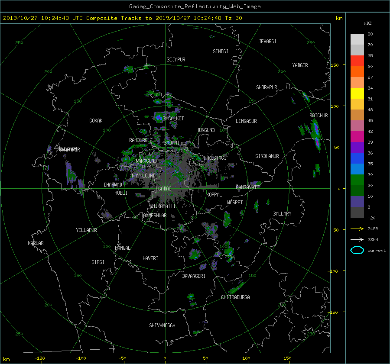Click the yellow 24SR arrow legend icon
The width and height of the screenshot is (390, 364).
(357, 229)
